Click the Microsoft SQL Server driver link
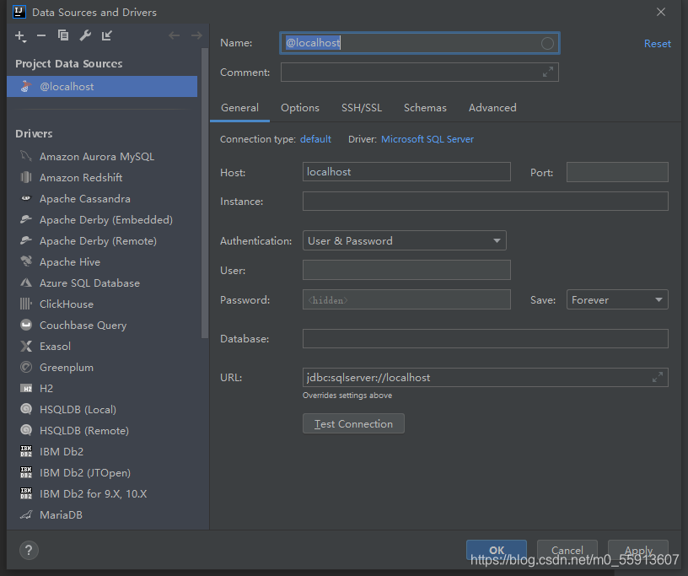The image size is (688, 576). coord(427,139)
